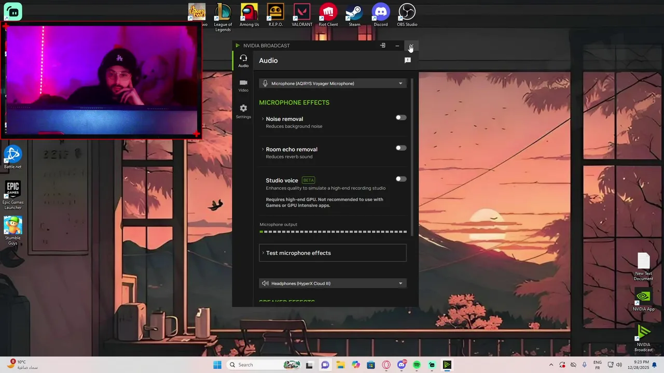The width and height of the screenshot is (664, 373).
Task: Open Task View from the taskbar
Action: [309, 365]
